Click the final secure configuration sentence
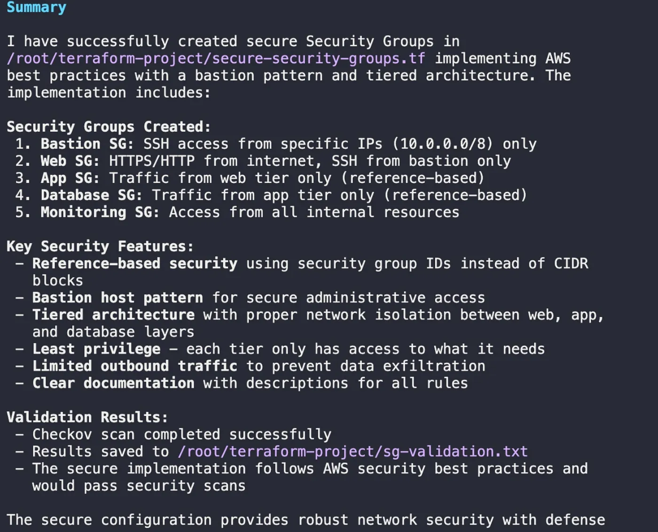This screenshot has width=658, height=532. [305, 520]
